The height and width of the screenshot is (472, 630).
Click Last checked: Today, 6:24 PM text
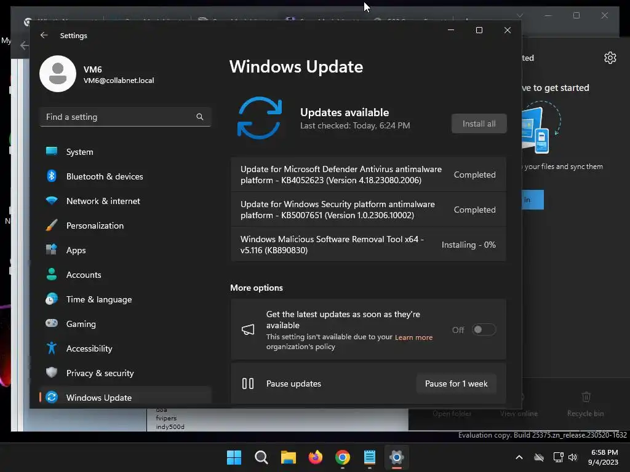pos(355,125)
